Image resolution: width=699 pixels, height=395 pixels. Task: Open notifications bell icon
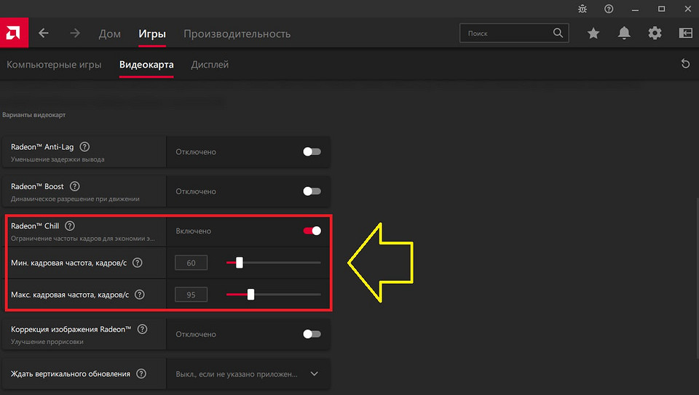(624, 33)
